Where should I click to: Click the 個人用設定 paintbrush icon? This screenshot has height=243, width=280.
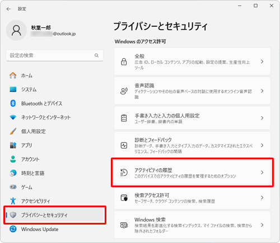coord(13,131)
